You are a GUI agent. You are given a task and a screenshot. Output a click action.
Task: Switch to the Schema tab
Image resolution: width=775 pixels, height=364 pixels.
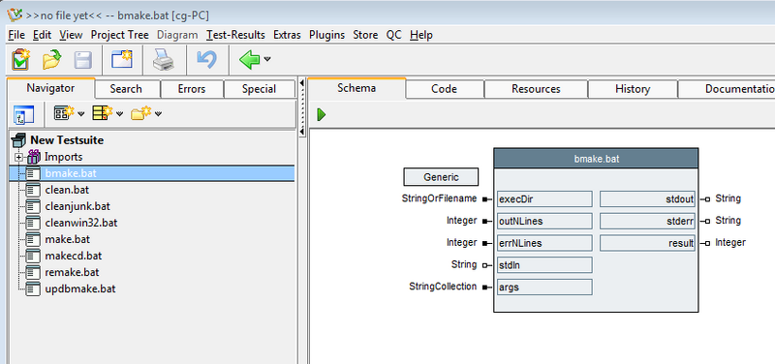click(356, 88)
